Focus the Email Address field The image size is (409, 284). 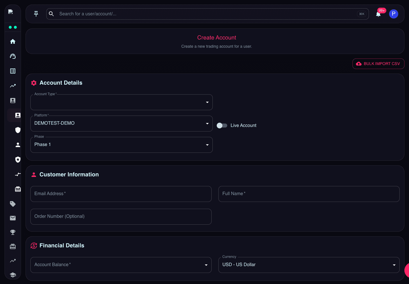(x=121, y=194)
